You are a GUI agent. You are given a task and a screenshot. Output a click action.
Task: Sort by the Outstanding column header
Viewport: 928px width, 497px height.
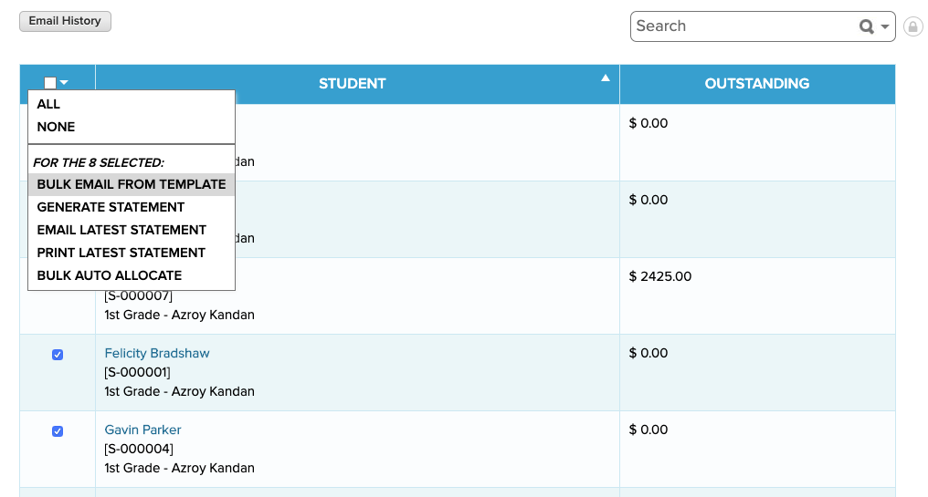tap(757, 84)
